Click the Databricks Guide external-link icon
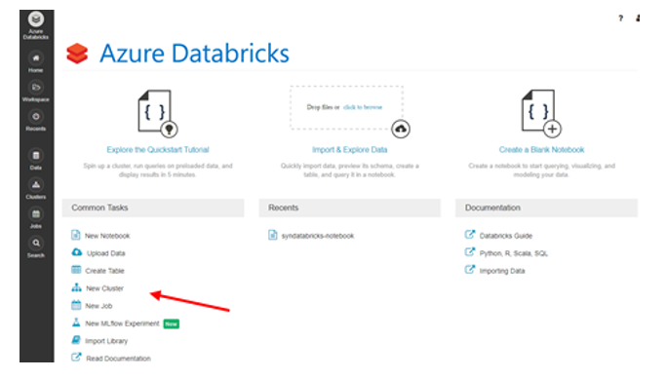Screen dimensions: 667x379 pos(470,235)
